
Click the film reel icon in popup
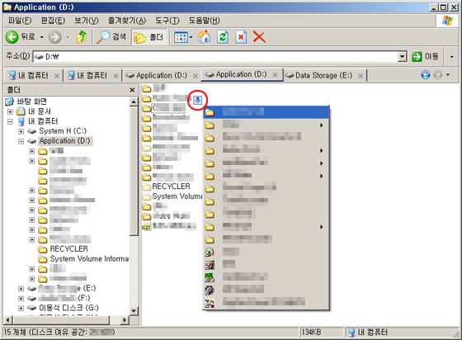coord(210,290)
